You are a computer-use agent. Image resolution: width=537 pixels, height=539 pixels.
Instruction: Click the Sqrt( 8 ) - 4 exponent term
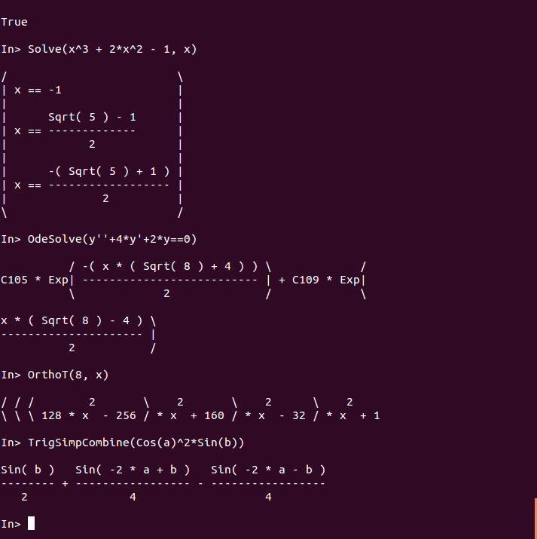point(85,320)
